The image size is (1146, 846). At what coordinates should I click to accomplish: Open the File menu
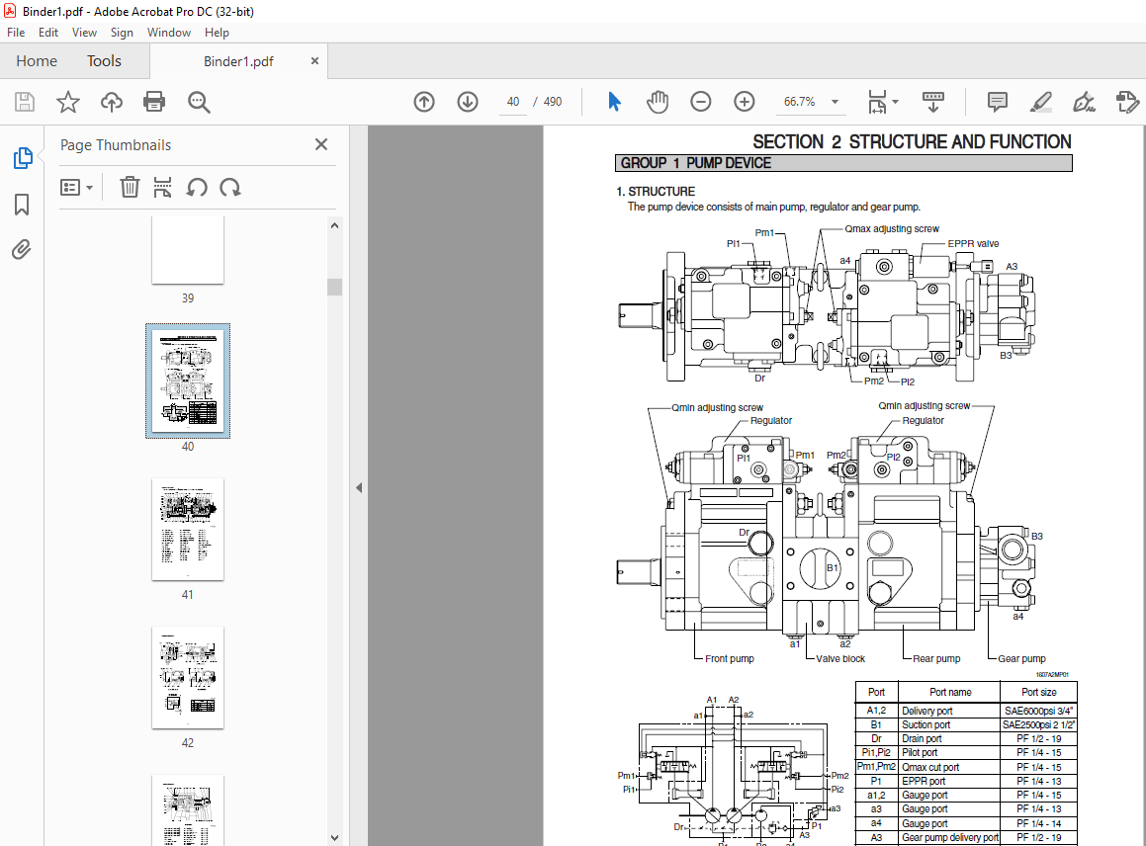coord(16,33)
